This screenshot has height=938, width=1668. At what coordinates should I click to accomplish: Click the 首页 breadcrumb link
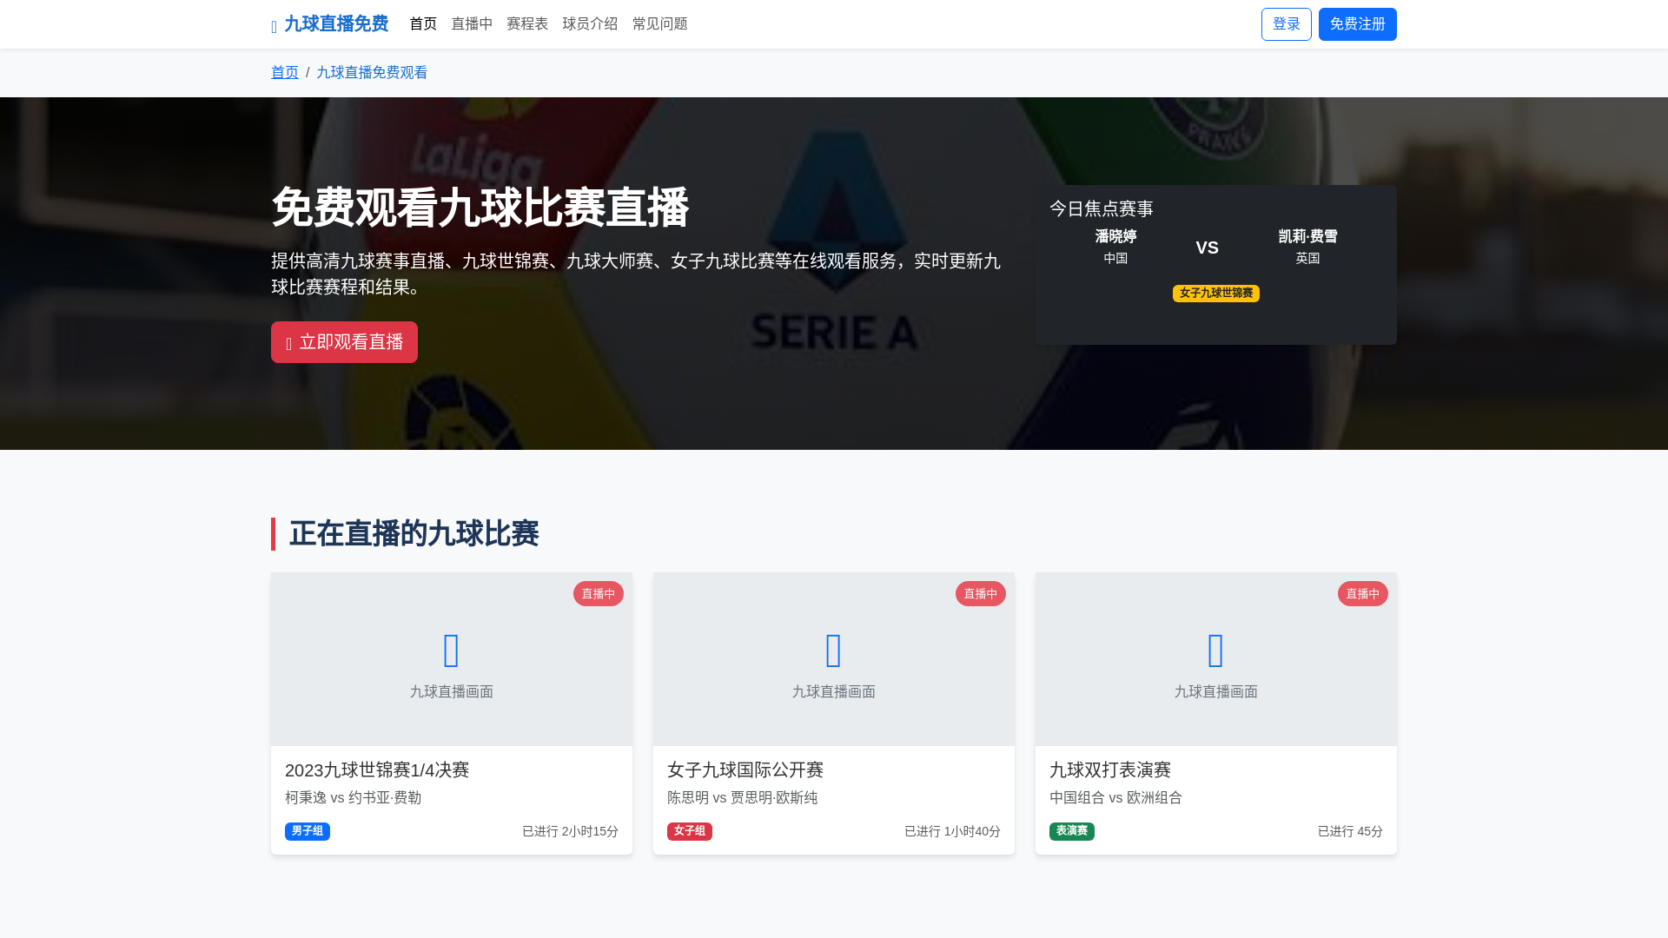pos(285,73)
